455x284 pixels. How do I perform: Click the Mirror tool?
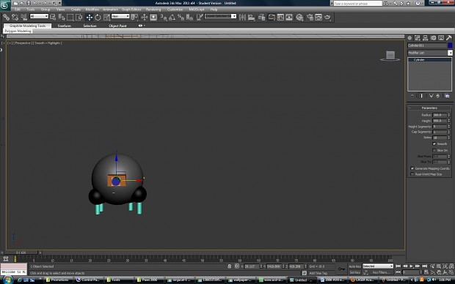[x=242, y=18]
